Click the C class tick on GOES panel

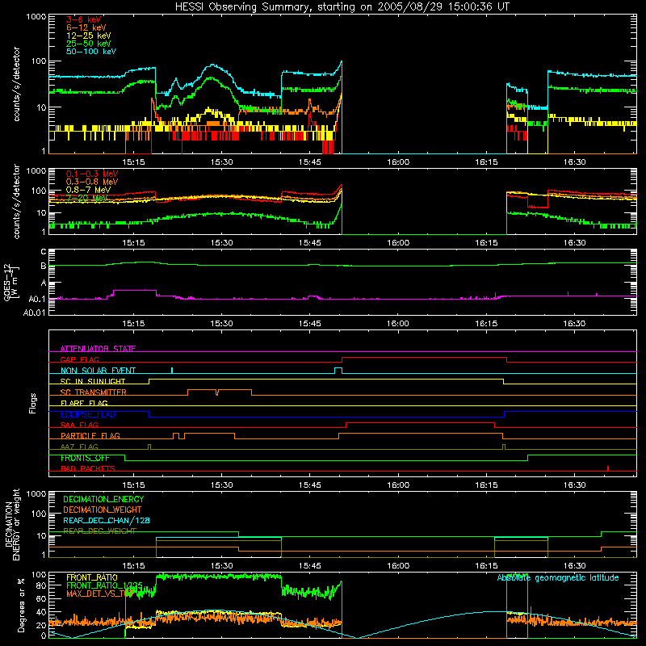(44, 251)
